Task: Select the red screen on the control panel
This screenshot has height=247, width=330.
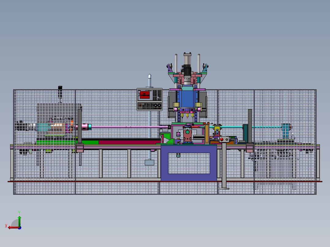Action: 144,95
